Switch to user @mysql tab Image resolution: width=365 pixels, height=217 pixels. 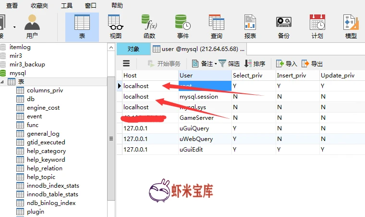coord(199,49)
